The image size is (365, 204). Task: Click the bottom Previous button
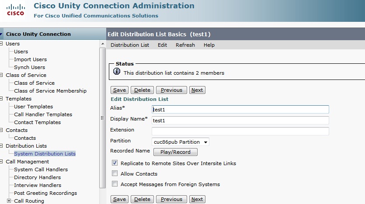pyautogui.click(x=171, y=199)
